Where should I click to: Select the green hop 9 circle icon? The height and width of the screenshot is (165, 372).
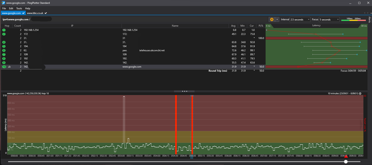[x=4, y=63]
